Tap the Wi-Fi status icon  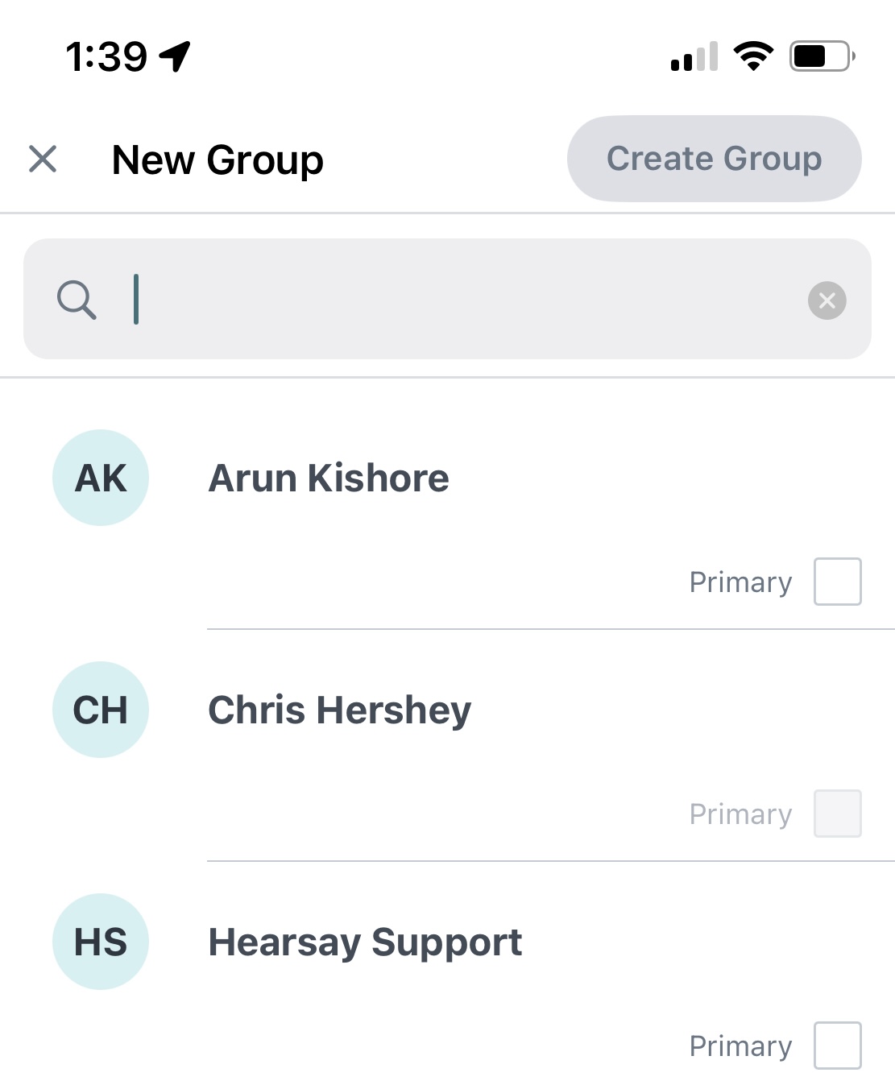pyautogui.click(x=753, y=56)
